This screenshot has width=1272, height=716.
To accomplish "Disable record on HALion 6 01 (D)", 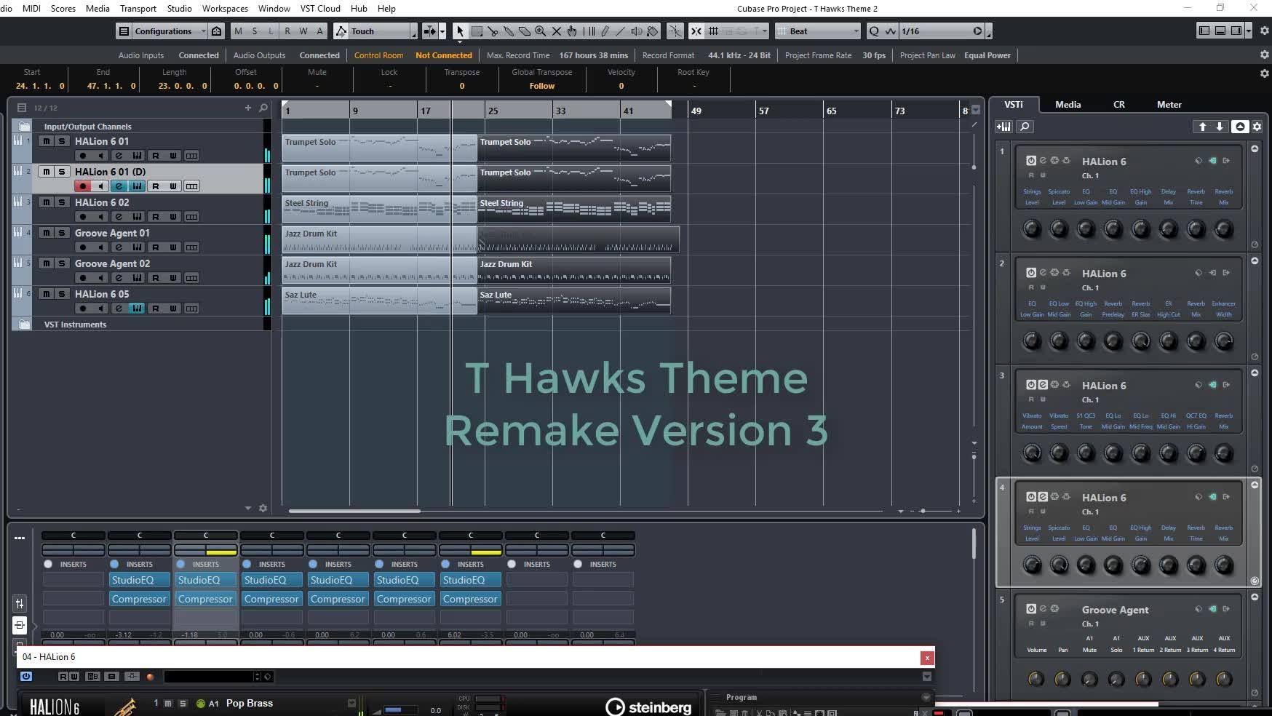I will pos(83,186).
